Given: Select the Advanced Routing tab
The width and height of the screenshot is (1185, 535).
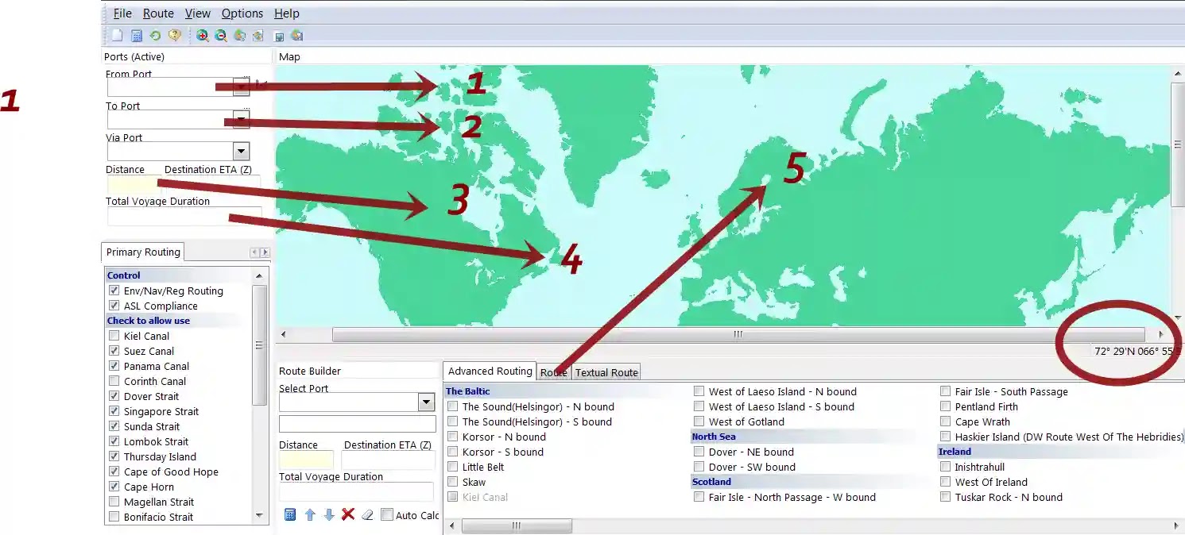Looking at the screenshot, I should click(490, 371).
